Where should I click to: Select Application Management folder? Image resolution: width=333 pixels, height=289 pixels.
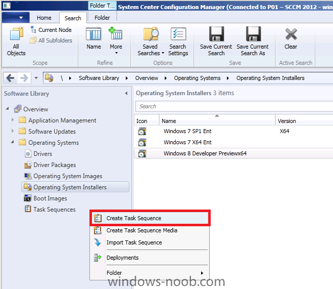click(x=62, y=120)
